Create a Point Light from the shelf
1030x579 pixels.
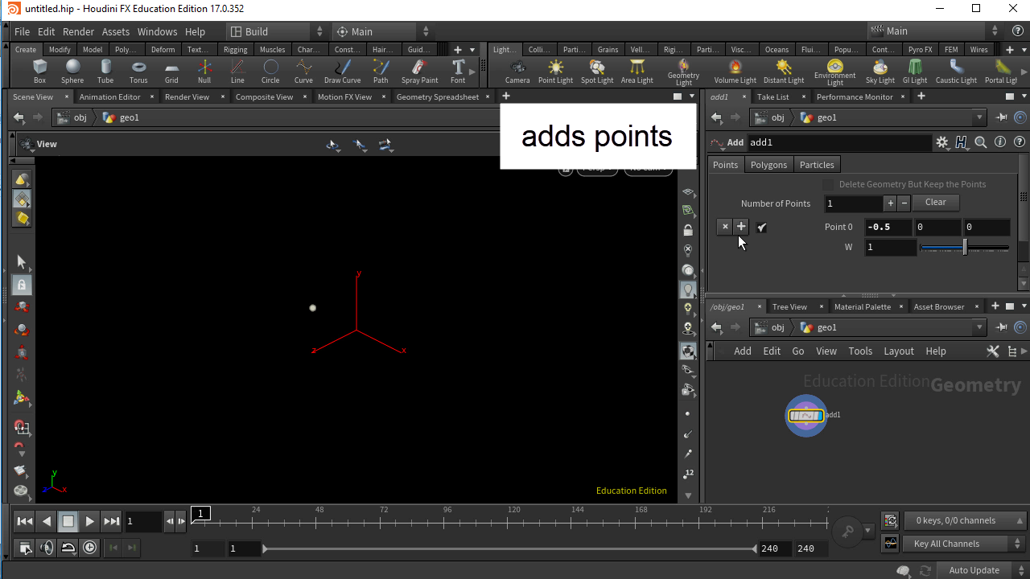point(555,71)
